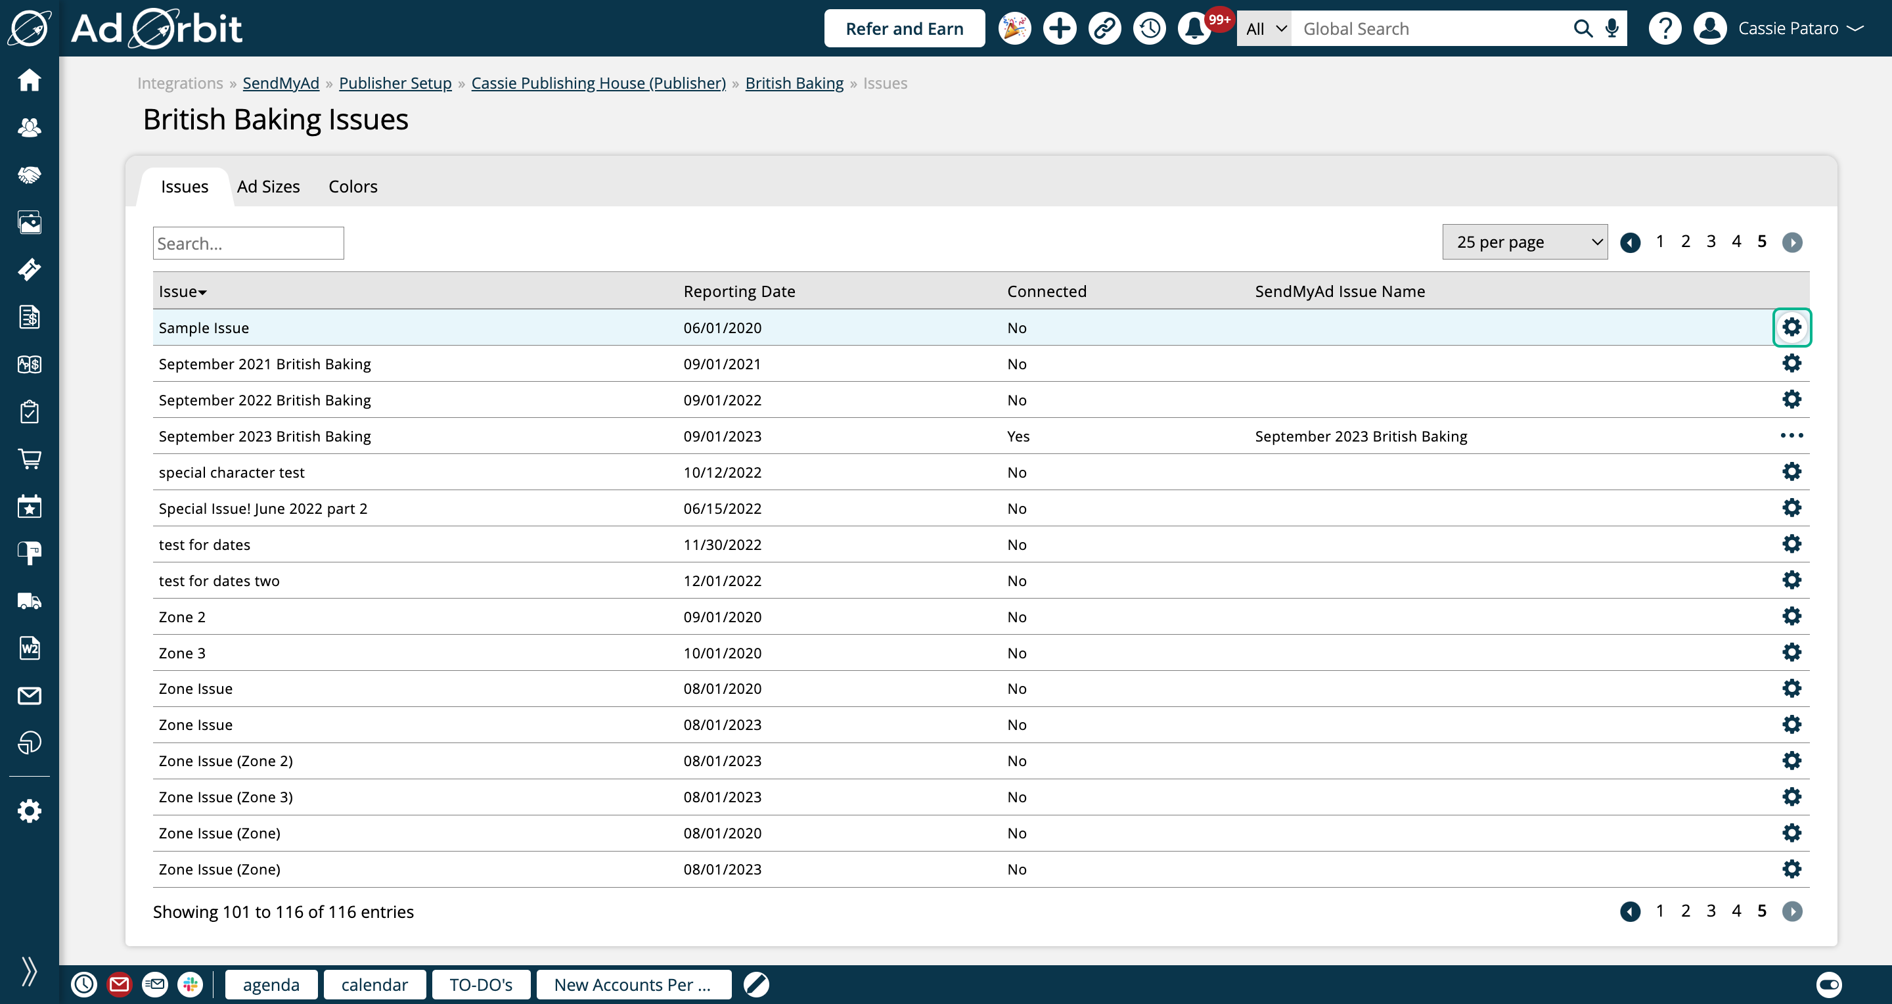
Task: Open the help question mark icon
Action: [x=1664, y=29]
